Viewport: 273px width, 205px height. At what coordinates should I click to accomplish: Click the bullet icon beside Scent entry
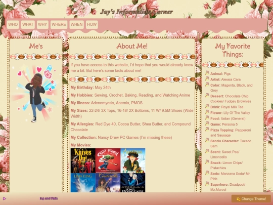(207, 151)
